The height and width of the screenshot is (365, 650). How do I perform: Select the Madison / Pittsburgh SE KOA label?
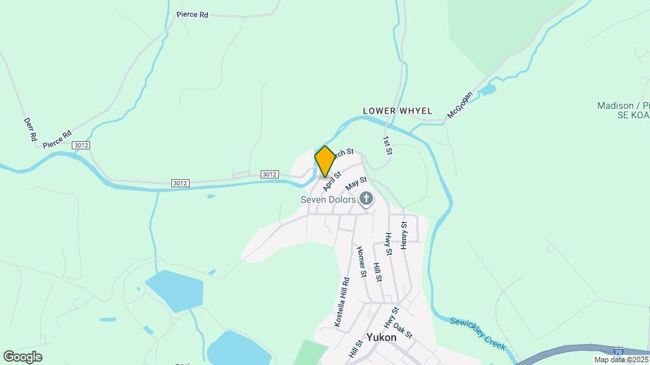point(623,110)
